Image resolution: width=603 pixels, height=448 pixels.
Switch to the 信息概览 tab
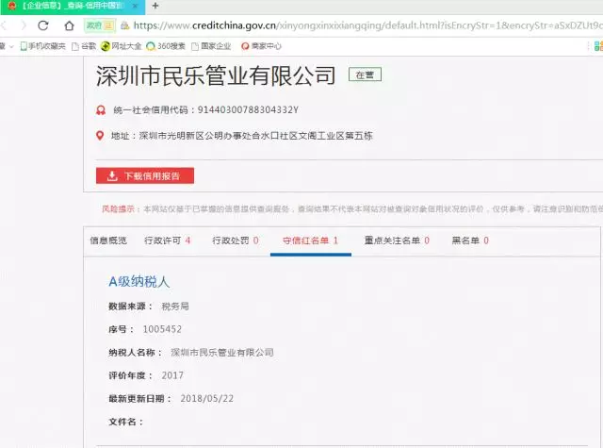[x=108, y=241]
